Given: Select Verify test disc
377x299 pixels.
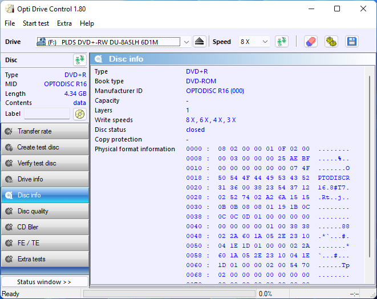Looking at the screenshot, I should (x=45, y=163).
